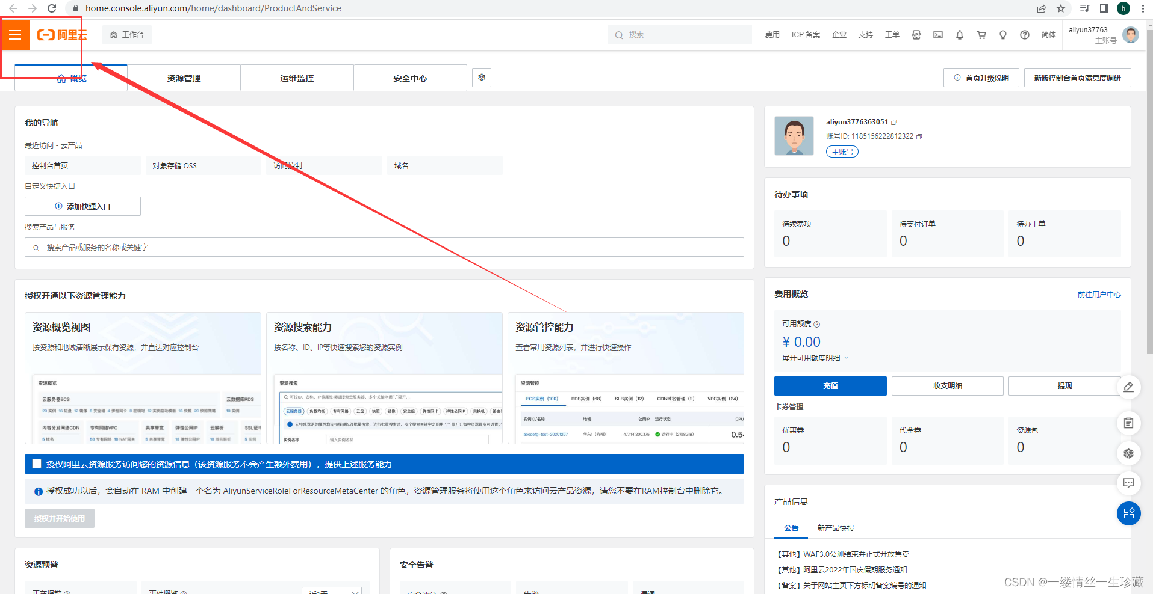This screenshot has height=594, width=1153.
Task: Open 控制台首页 recent shortcut
Action: (x=82, y=165)
